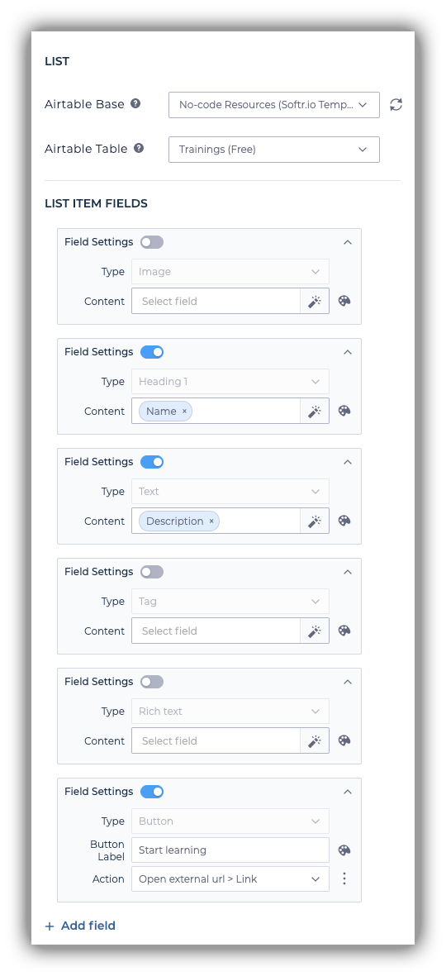Open three-dot menu beside Action dropdown
The height and width of the screenshot is (976, 446).
[x=344, y=878]
